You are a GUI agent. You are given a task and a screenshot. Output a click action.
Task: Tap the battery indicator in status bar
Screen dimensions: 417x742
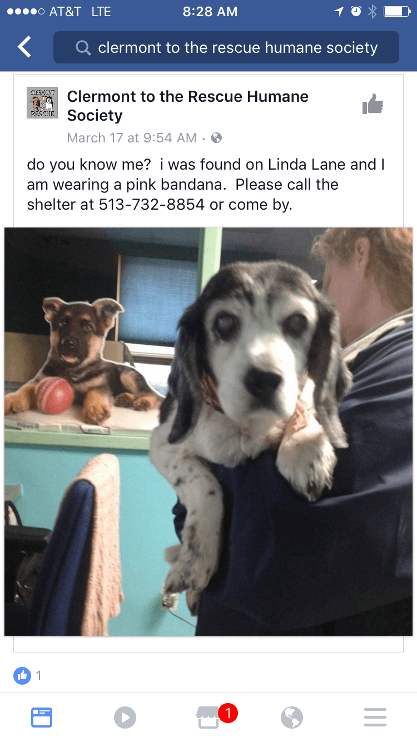click(396, 12)
